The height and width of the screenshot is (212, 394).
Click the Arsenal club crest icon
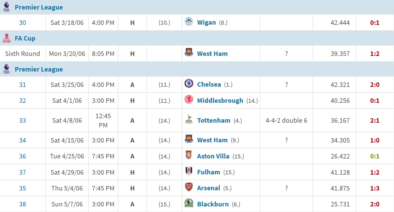point(189,187)
